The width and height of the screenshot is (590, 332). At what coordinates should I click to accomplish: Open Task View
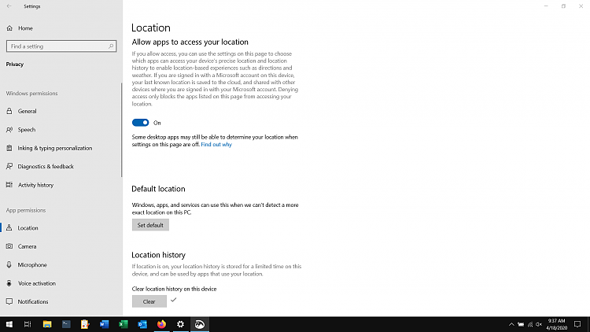(x=28, y=324)
